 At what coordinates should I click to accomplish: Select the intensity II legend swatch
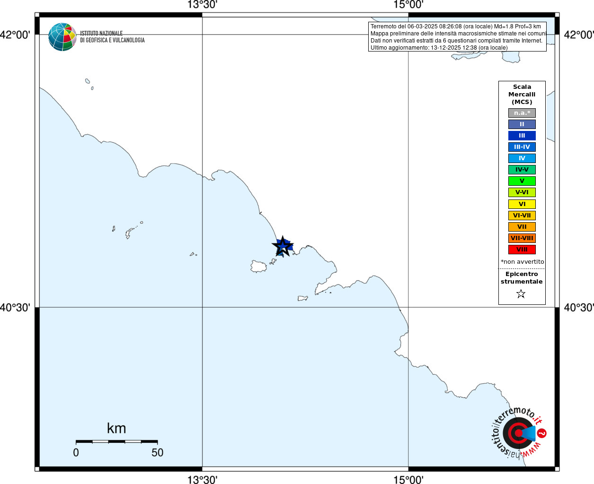pyautogui.click(x=522, y=124)
